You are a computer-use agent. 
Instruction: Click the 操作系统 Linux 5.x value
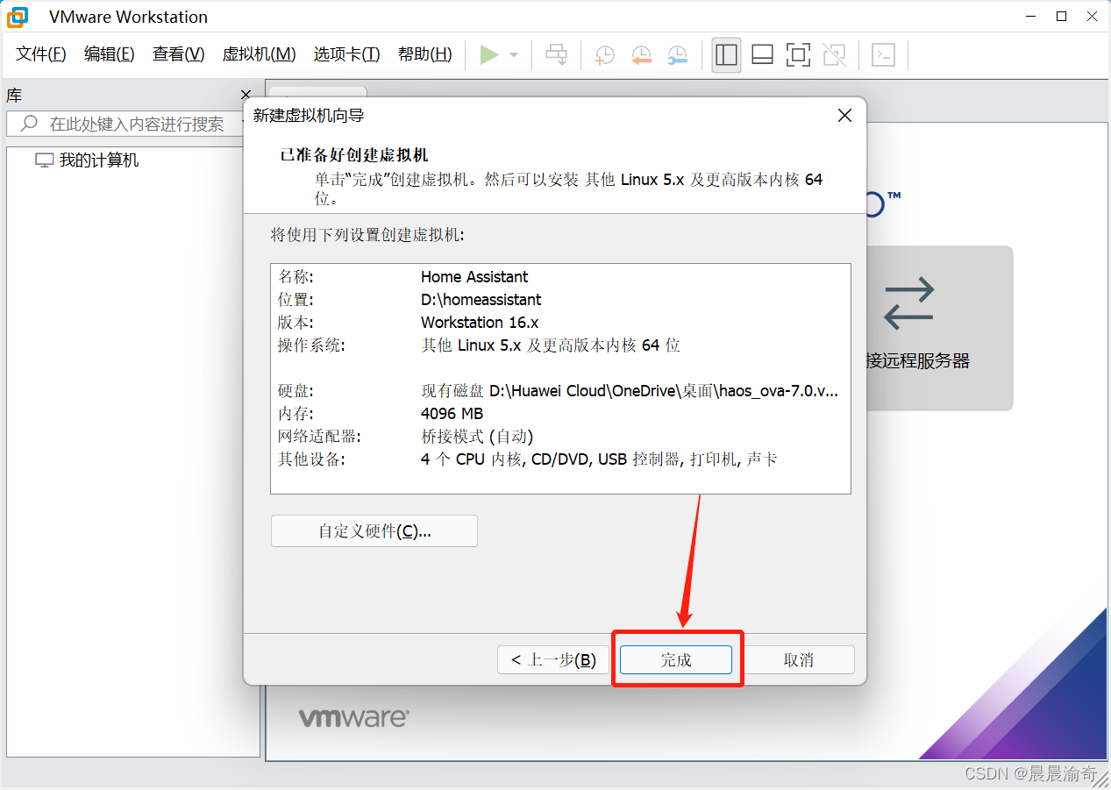point(551,345)
